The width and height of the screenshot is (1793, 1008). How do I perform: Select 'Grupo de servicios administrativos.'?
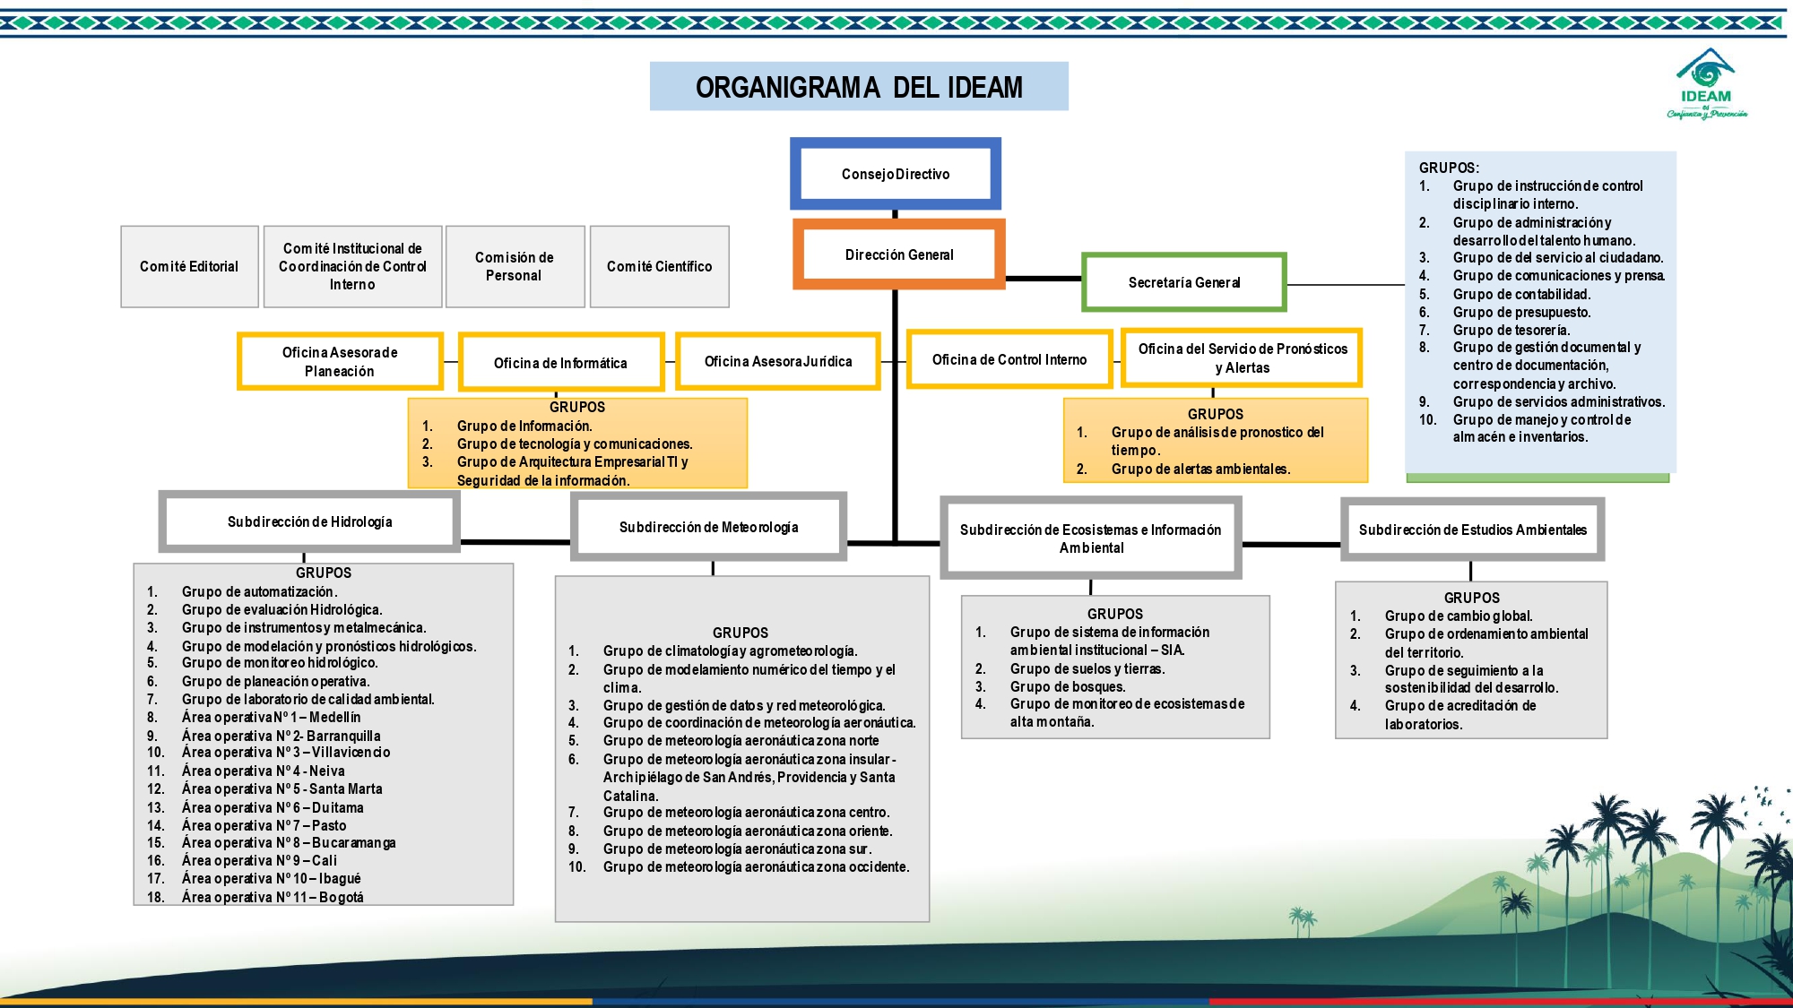point(1559,401)
